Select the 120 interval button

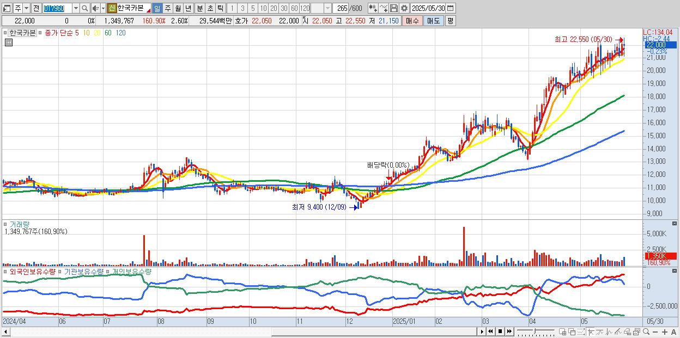click(305, 8)
